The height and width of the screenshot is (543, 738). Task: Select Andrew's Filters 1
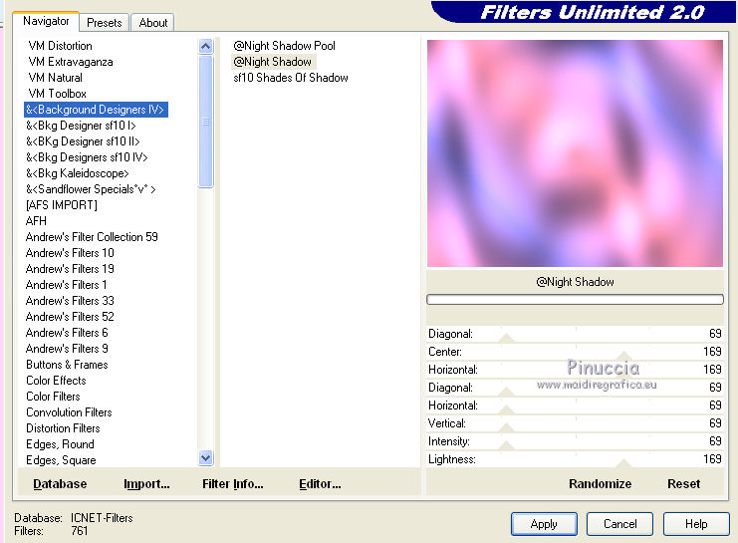click(x=67, y=285)
